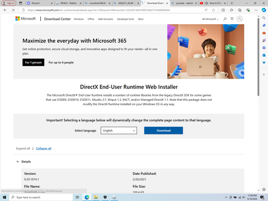The height and width of the screenshot is (201, 268).
Task: Open the notification center
Action: (262, 197)
